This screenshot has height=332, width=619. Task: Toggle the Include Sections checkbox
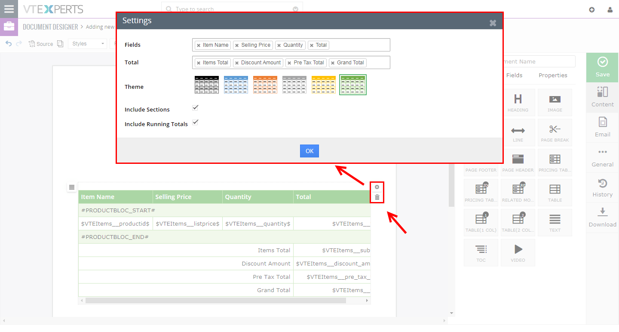195,107
